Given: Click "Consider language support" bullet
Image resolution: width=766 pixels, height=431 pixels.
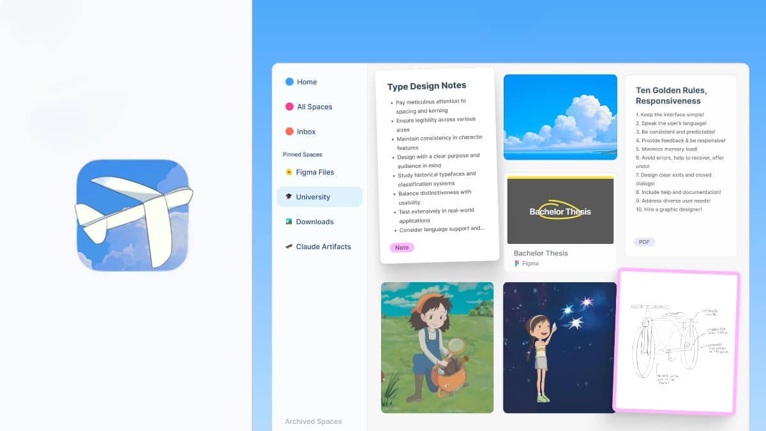Looking at the screenshot, I should pos(441,229).
